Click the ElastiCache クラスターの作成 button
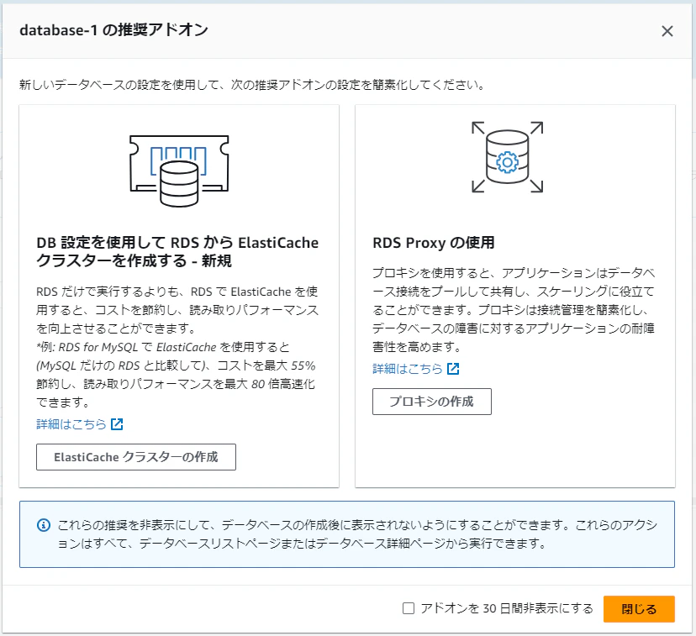 pyautogui.click(x=136, y=457)
